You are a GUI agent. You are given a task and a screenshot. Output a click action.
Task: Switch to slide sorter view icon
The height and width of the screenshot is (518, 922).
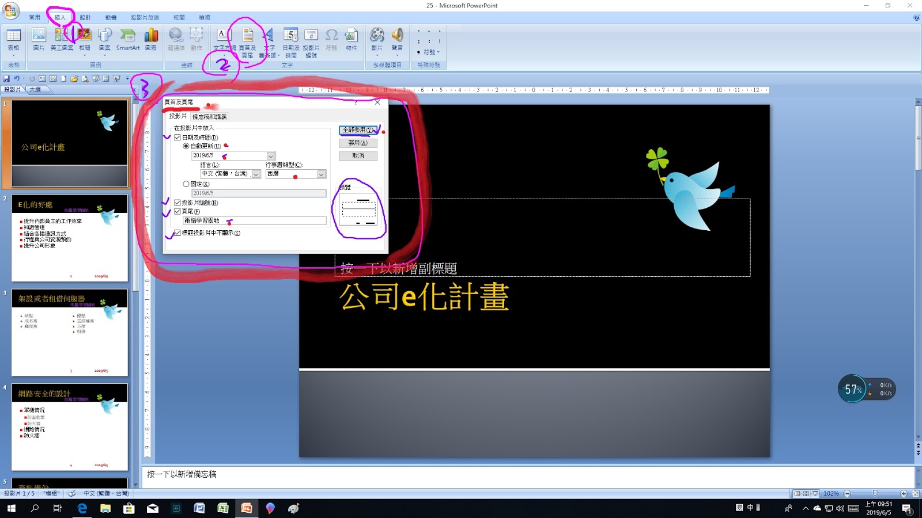(806, 493)
